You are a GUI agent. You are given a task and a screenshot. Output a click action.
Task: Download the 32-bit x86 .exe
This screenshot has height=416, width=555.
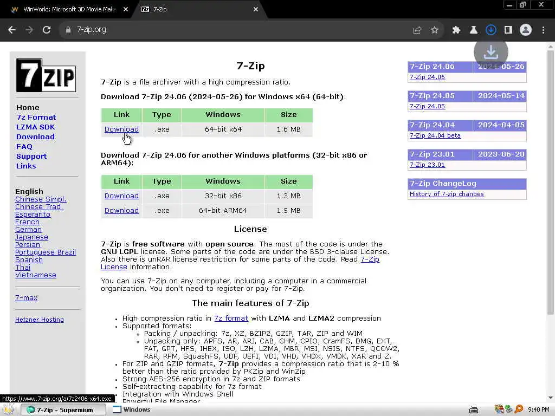(121, 196)
